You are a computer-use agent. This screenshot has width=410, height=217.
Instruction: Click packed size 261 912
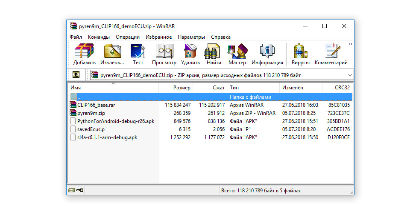[216, 113]
